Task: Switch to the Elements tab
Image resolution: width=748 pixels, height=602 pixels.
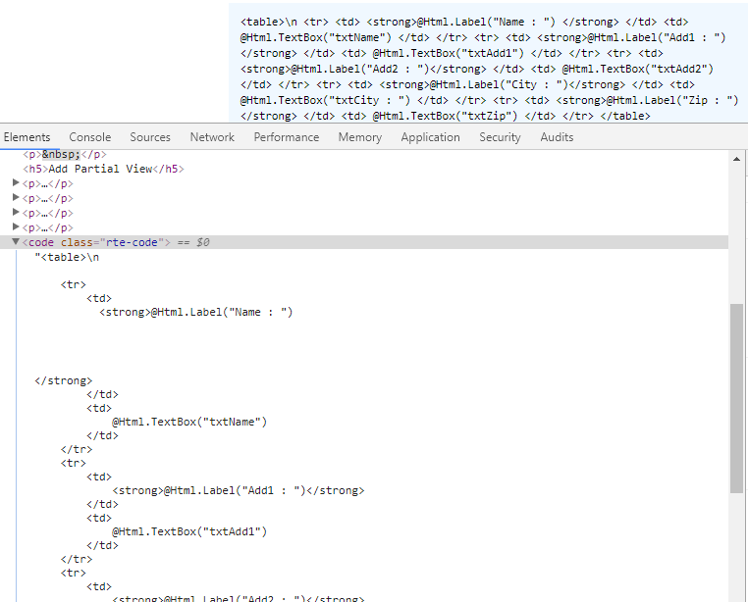Action: (27, 137)
